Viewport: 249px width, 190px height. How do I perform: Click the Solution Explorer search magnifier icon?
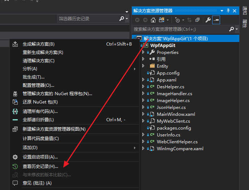click(232, 29)
